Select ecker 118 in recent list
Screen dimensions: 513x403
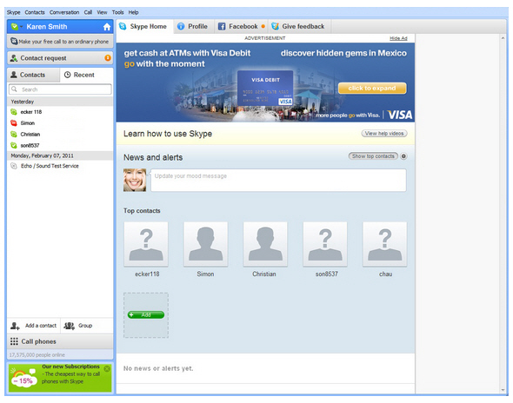coord(60,112)
